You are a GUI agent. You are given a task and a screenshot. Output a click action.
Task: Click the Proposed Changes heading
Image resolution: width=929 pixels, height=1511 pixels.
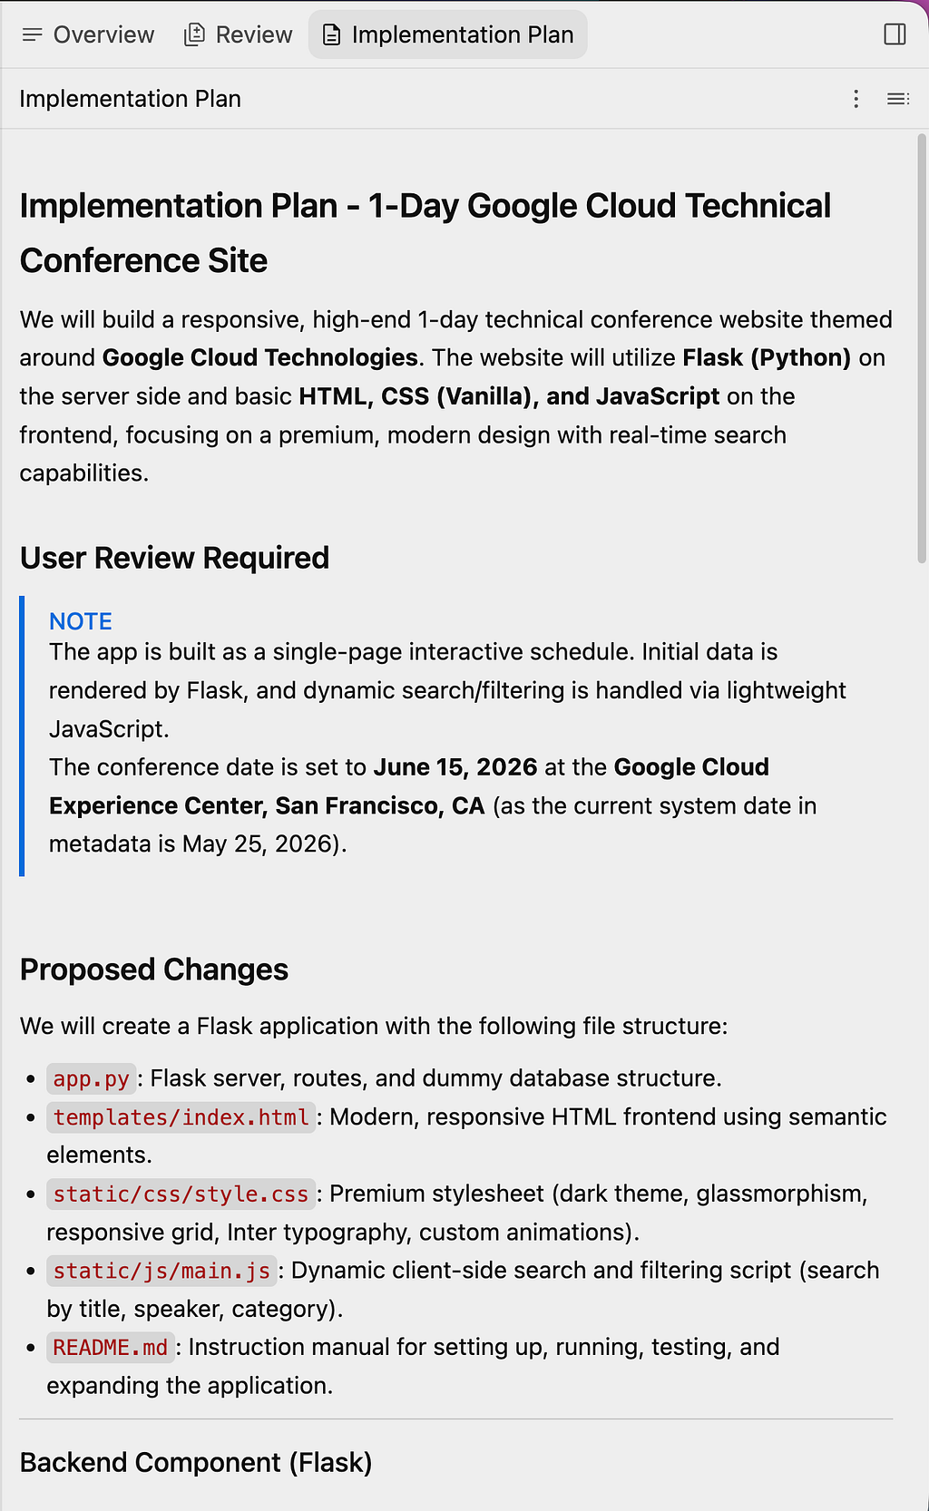click(x=154, y=970)
